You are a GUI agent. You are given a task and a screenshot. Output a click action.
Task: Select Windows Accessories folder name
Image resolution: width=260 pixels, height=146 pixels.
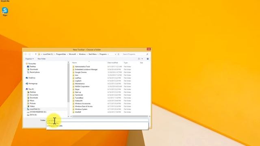(x=83, y=103)
